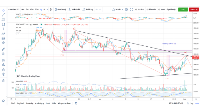Collapse the volume pane legend arrow
Screen dimensions: 200x112
[18, 87]
